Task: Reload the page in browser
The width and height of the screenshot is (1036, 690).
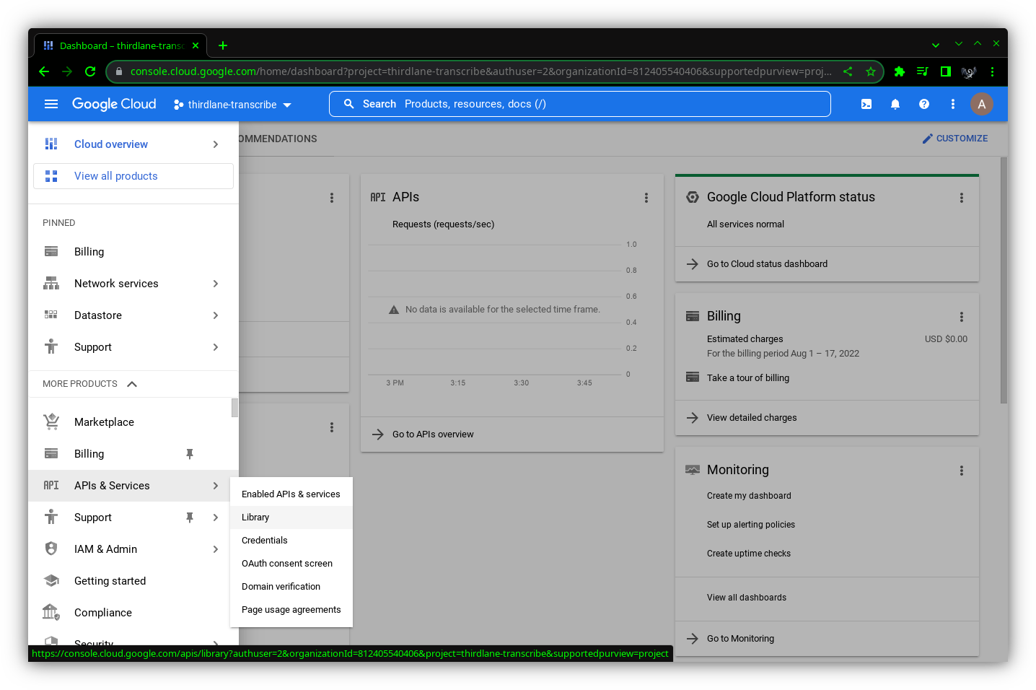Action: 90,71
